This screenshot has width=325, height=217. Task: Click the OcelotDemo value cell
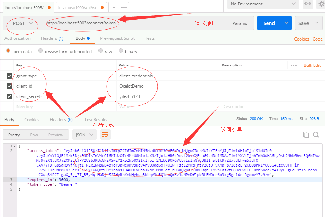point(168,86)
